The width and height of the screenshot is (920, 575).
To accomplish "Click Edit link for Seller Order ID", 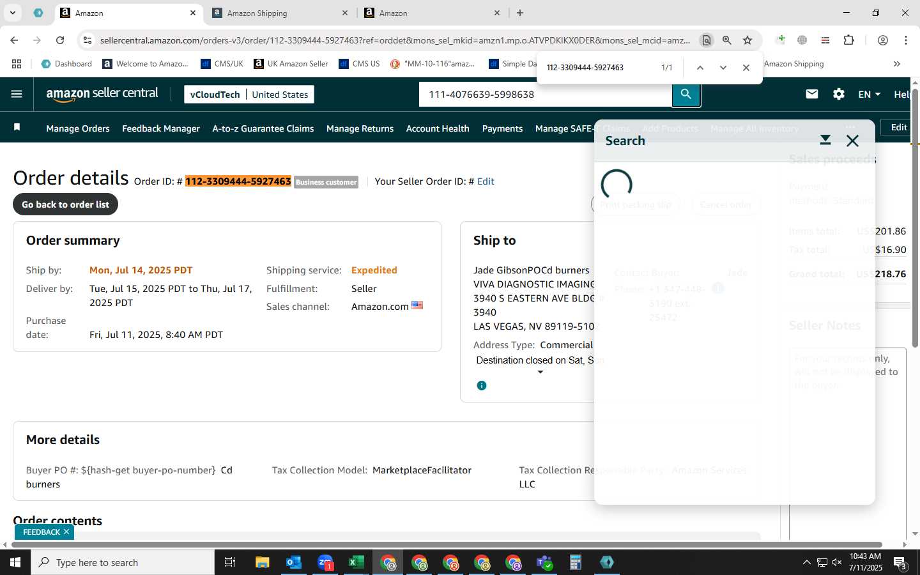I will (x=486, y=181).
